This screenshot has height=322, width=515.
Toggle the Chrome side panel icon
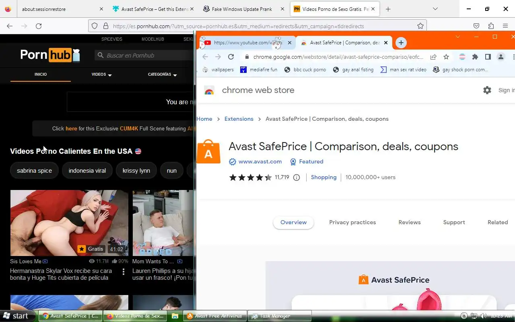[x=488, y=57]
